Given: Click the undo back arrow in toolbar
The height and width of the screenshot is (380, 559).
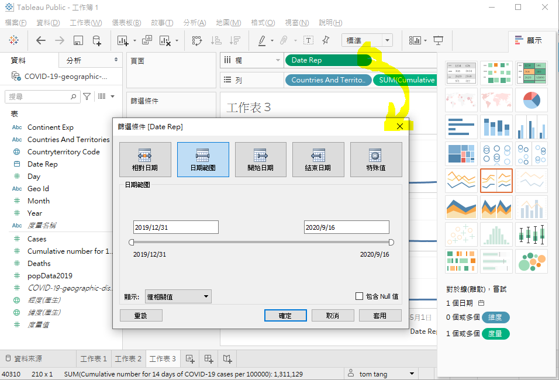Looking at the screenshot, I should 41,40.
